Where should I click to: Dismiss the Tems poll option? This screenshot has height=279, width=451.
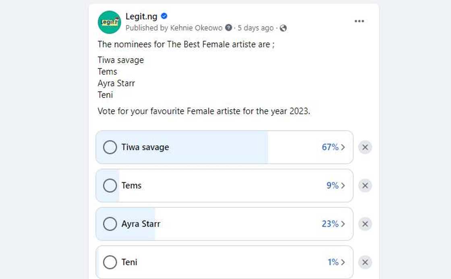365,186
